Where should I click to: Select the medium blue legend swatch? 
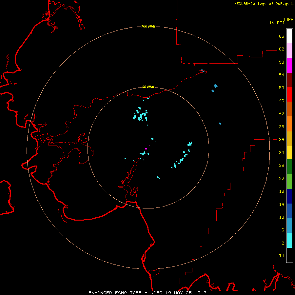(x=289, y=211)
